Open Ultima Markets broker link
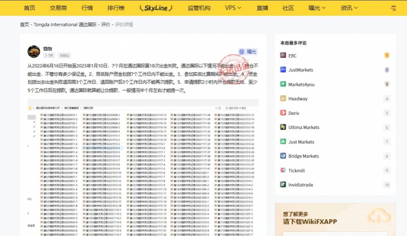Image resolution: width=407 pixels, height=236 pixels. point(304,127)
